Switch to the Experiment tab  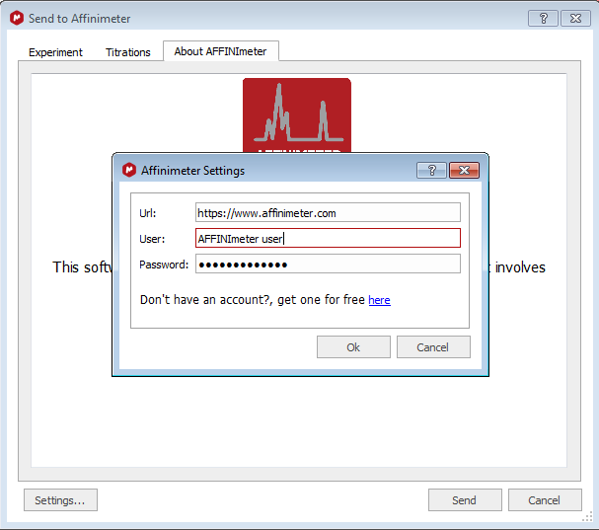55,52
